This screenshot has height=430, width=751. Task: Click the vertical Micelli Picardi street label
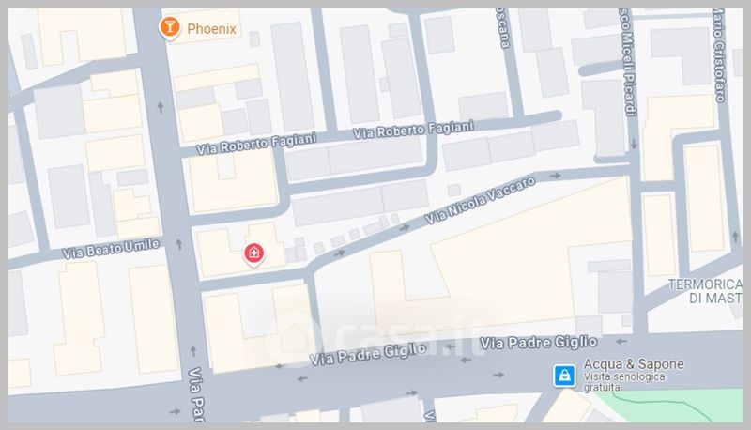point(627,62)
